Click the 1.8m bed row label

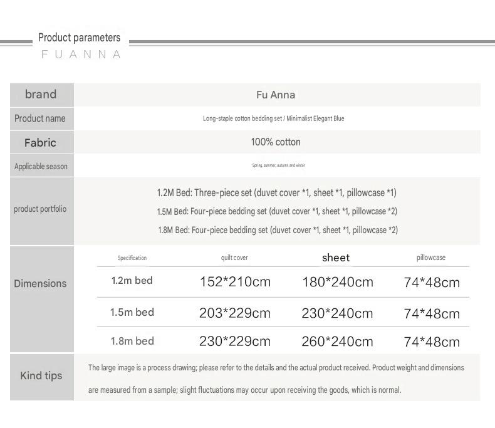[x=132, y=341]
